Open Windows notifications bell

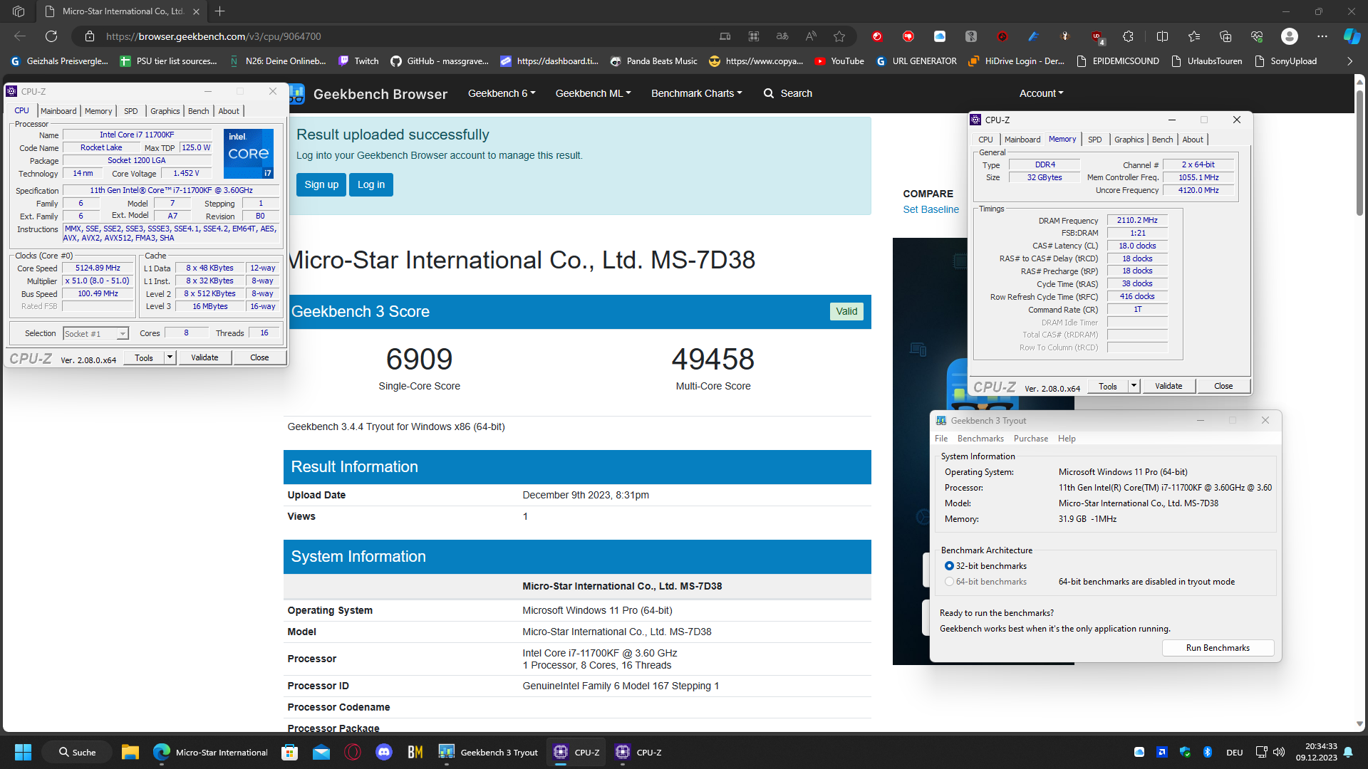(1348, 752)
